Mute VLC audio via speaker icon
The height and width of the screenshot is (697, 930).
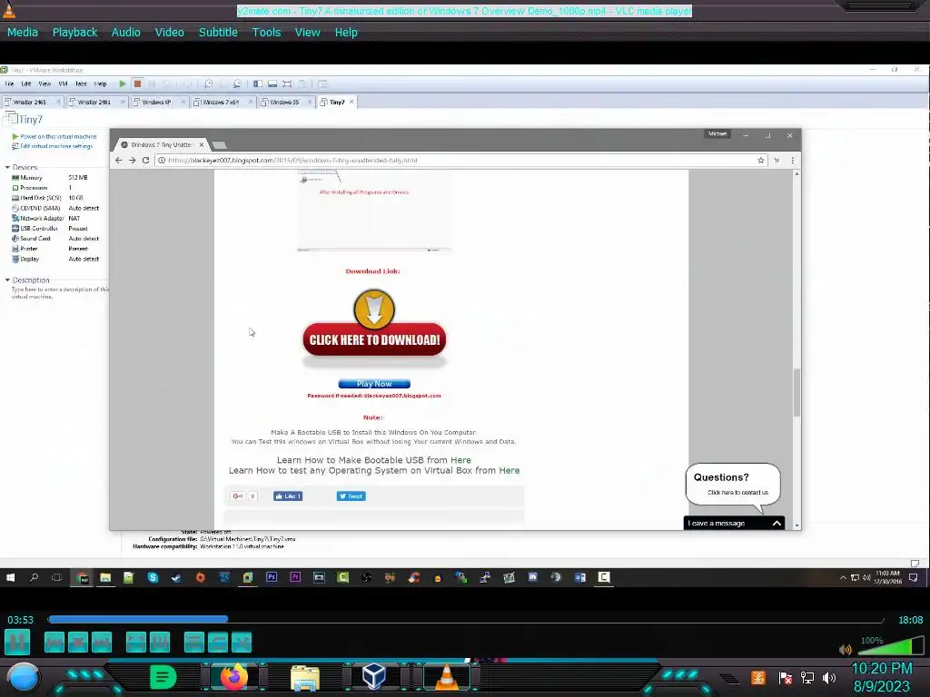click(846, 650)
